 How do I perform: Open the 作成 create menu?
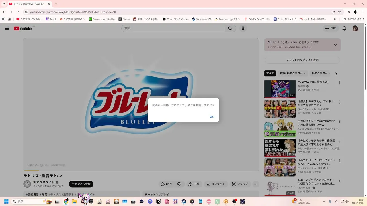[x=330, y=28]
